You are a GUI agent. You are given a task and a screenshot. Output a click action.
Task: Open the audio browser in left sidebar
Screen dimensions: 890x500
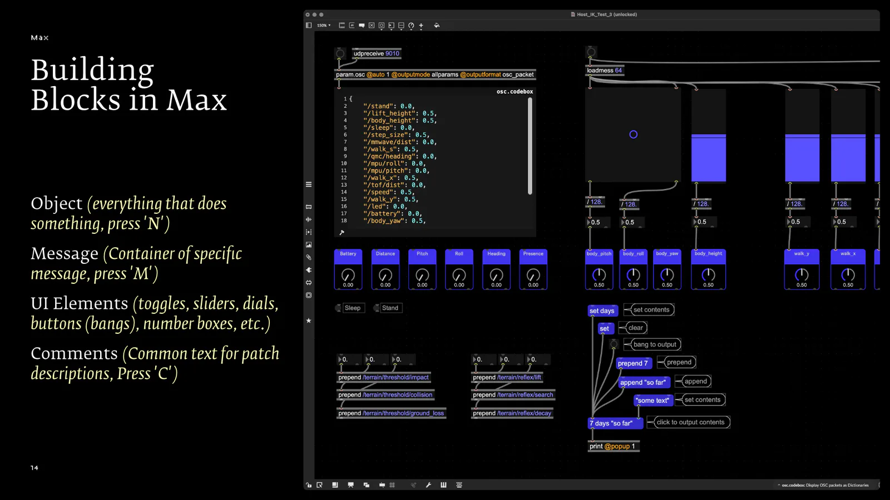[309, 219]
